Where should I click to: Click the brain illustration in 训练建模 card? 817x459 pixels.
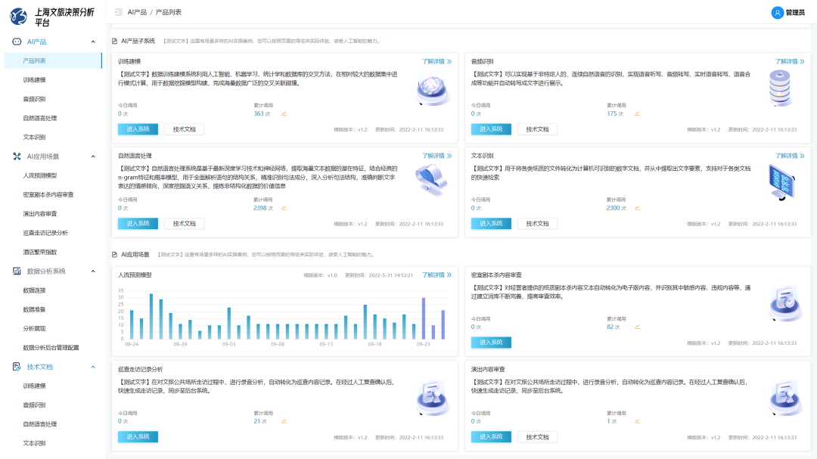coord(433,91)
